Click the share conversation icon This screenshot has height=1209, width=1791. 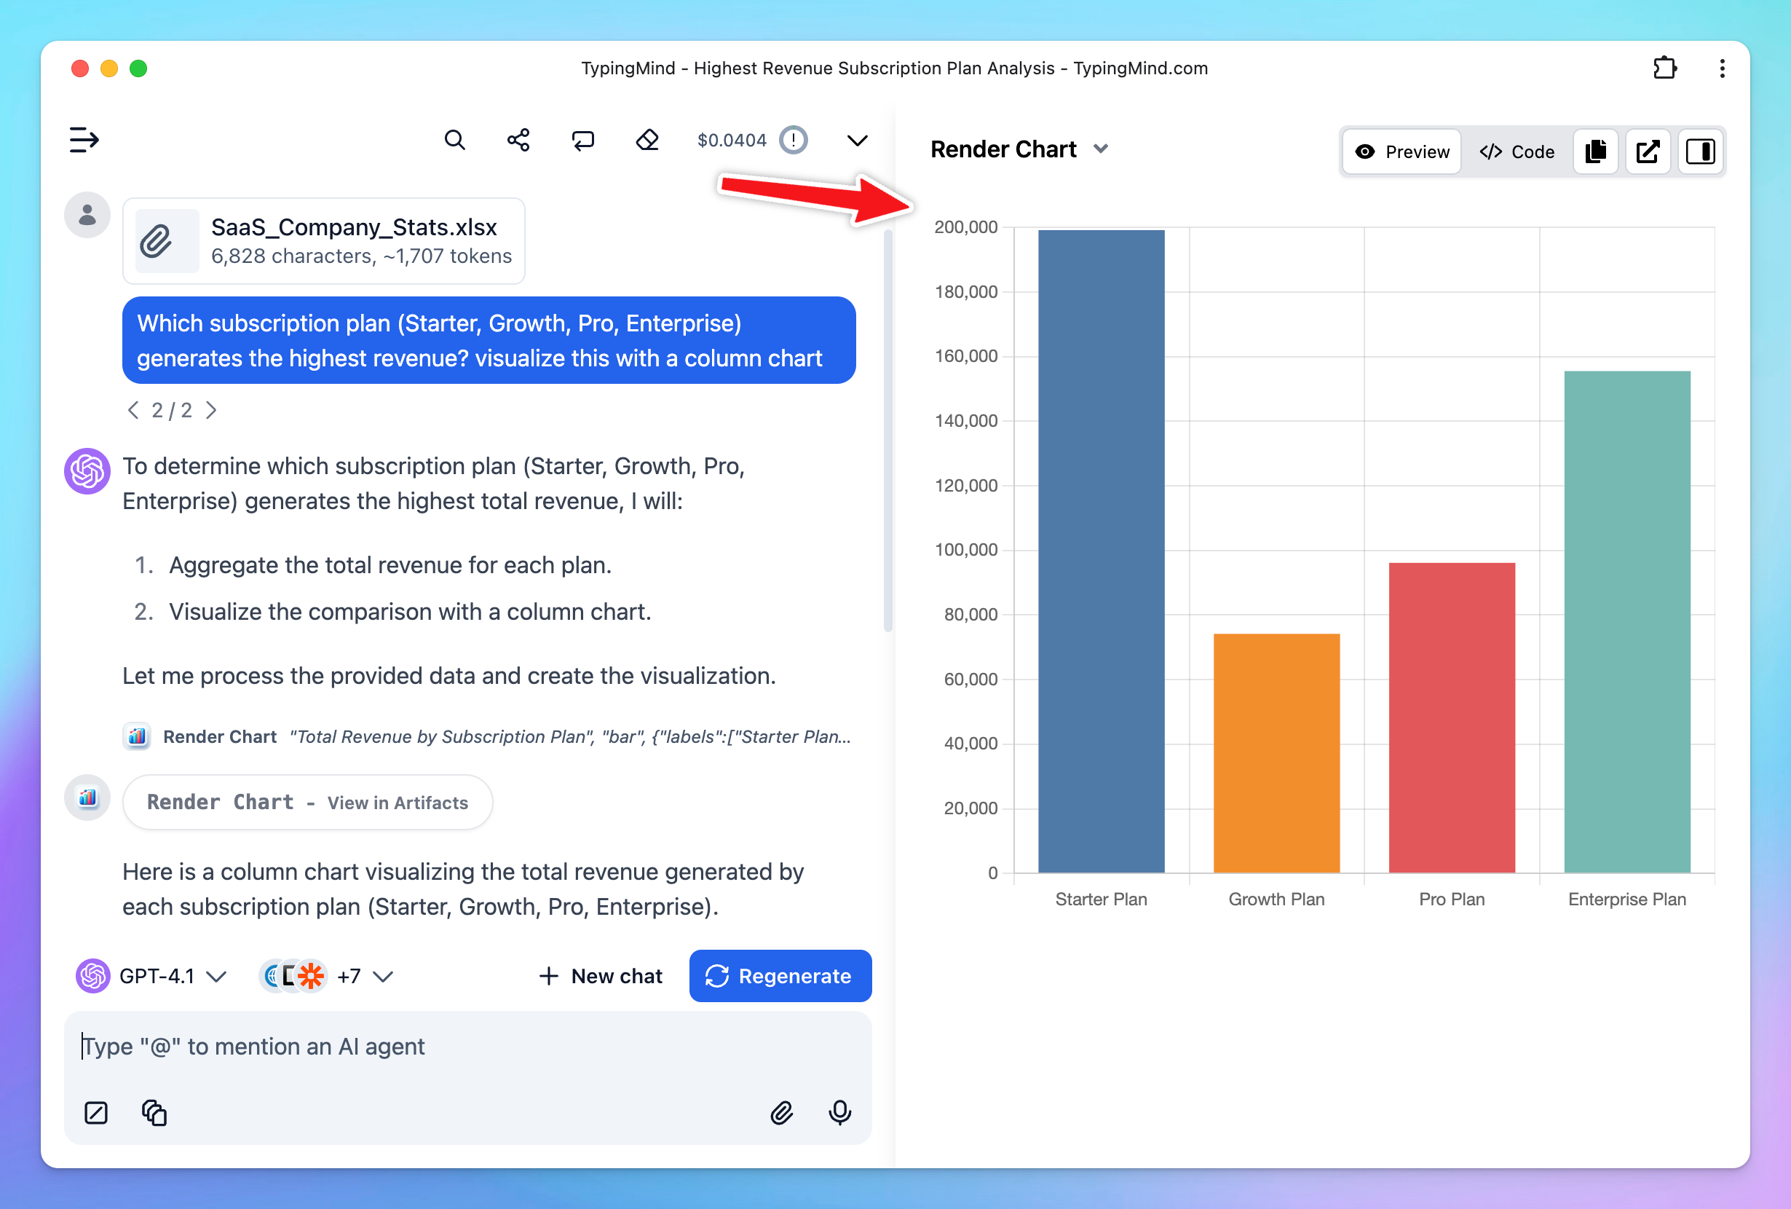pos(518,141)
